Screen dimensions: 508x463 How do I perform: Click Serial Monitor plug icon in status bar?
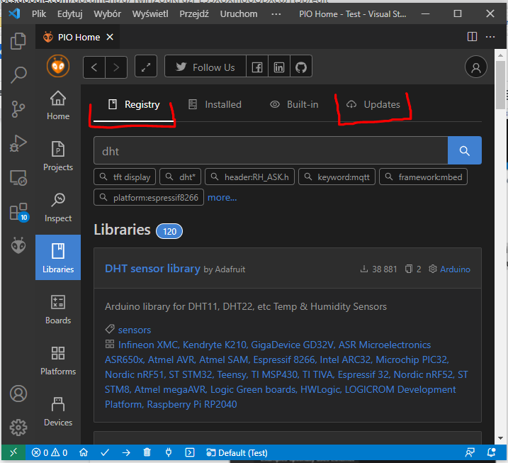(169, 452)
